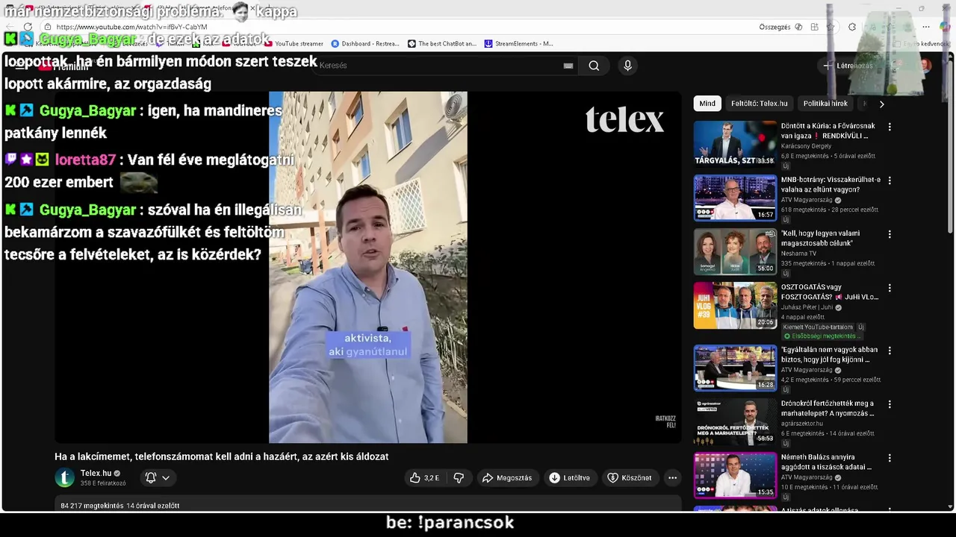This screenshot has width=956, height=537.
Task: Open agrárszektor.hu channel name
Action: (802, 424)
